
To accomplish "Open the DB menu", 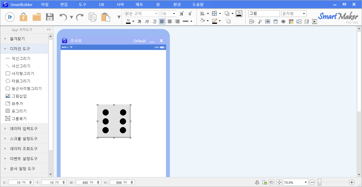I will pyautogui.click(x=102, y=5).
